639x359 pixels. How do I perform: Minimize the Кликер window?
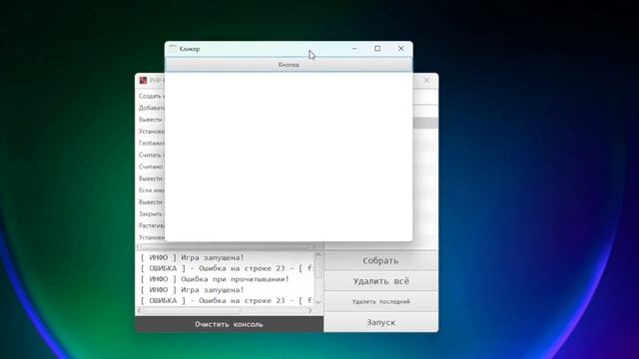coord(354,49)
